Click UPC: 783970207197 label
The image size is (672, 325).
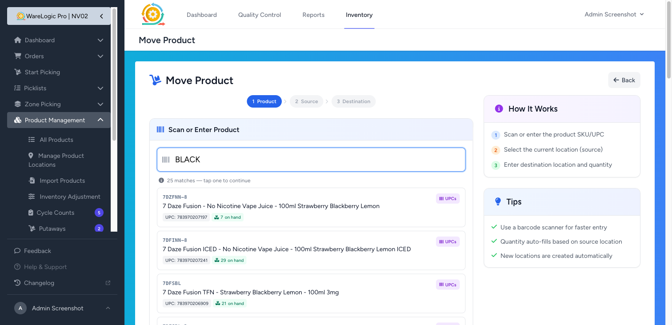click(186, 217)
